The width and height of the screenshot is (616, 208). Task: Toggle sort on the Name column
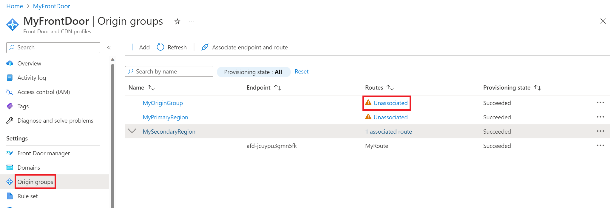pos(152,87)
